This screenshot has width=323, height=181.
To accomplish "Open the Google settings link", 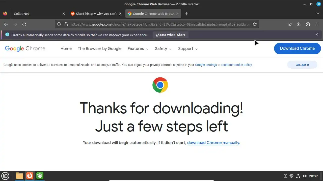I will 206,65.
